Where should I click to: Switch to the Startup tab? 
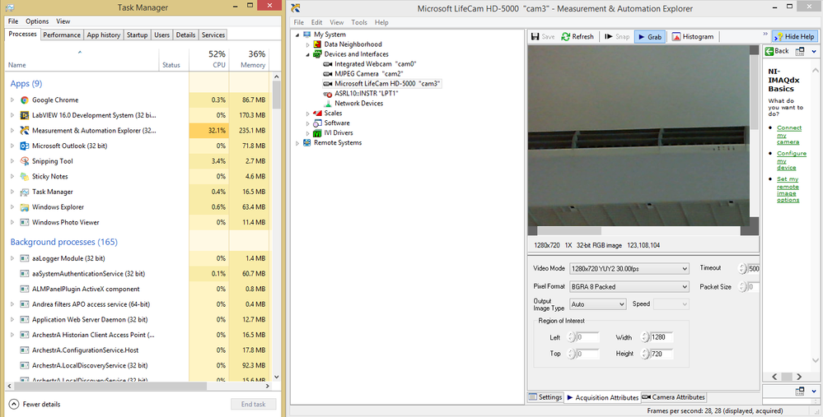[x=137, y=35]
